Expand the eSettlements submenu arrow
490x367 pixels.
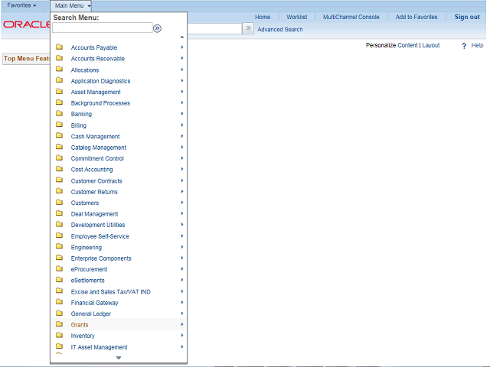click(182, 280)
